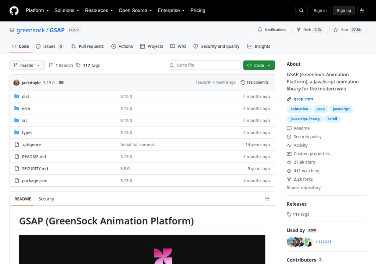Switch to the Insights tab

point(258,46)
